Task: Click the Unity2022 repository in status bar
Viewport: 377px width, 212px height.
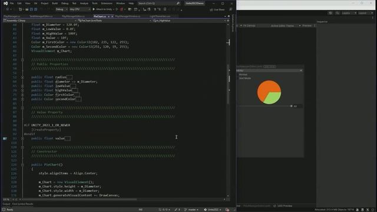Action: pos(212,210)
